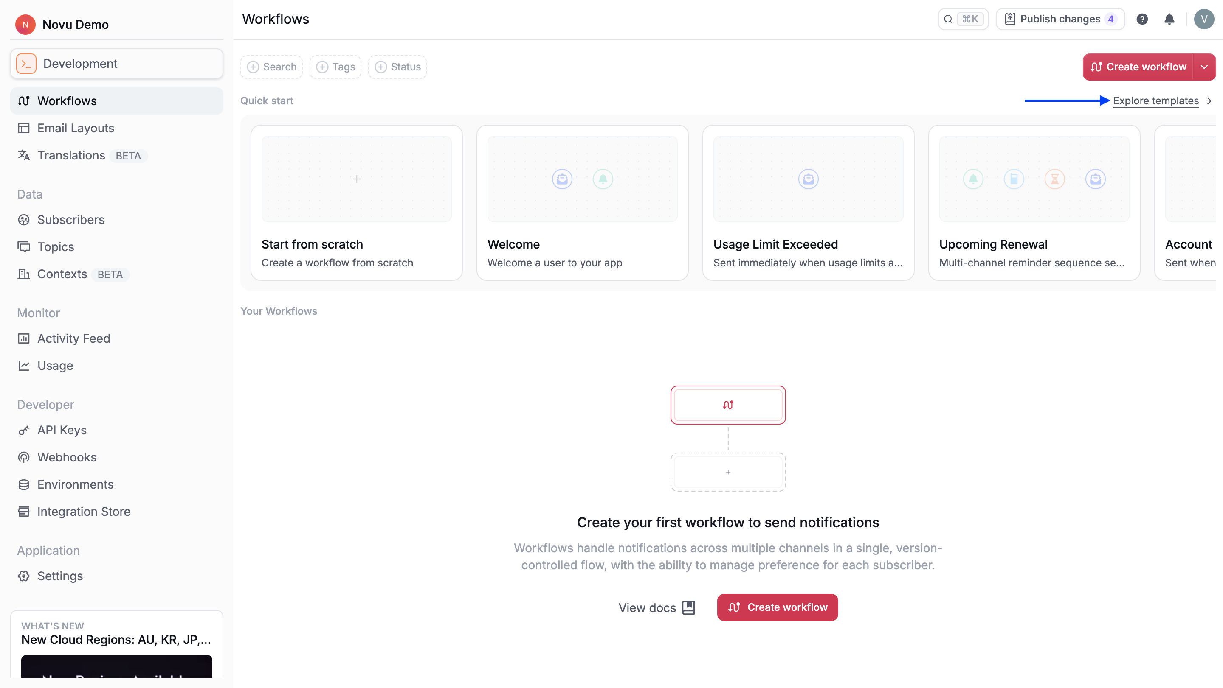Open the Status filter

pos(397,67)
